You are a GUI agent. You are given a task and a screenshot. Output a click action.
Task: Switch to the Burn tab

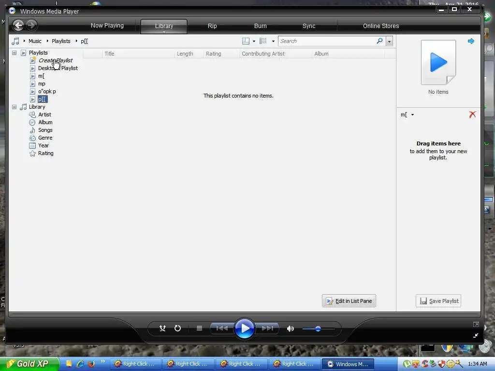point(261,26)
